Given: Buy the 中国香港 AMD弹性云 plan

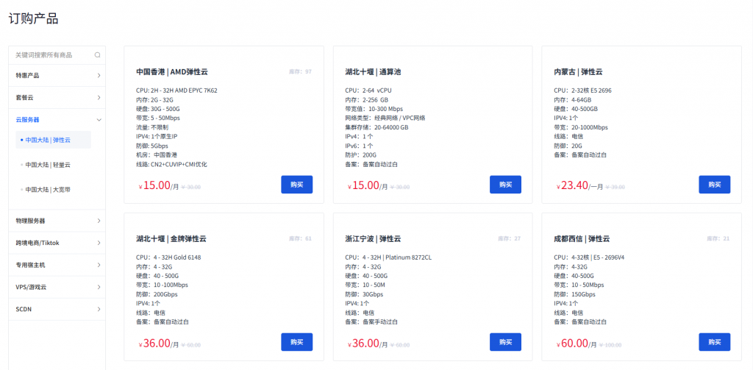Looking at the screenshot, I should [x=297, y=185].
